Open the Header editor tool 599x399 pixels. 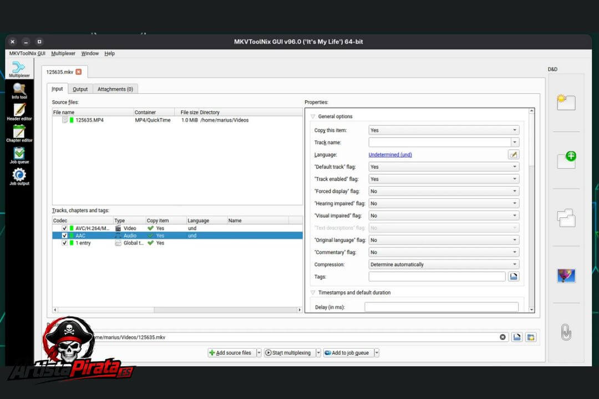pyautogui.click(x=19, y=112)
